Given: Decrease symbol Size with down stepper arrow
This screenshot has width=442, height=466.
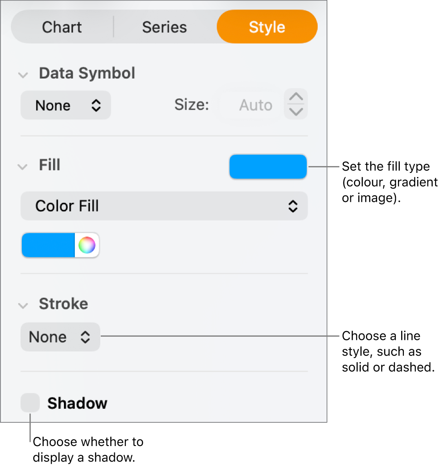Looking at the screenshot, I should (295, 111).
